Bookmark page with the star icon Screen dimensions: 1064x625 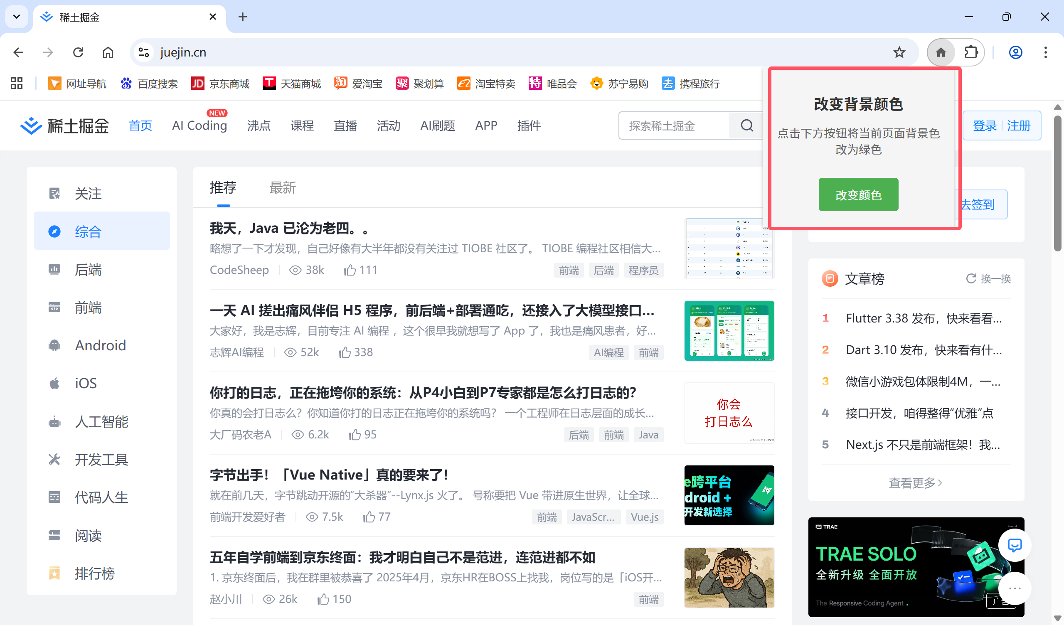(x=899, y=52)
